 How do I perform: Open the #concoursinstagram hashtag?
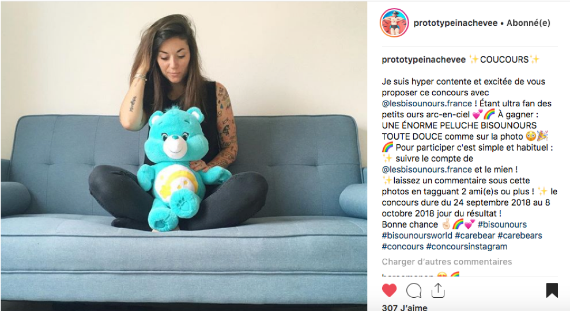[x=467, y=247]
